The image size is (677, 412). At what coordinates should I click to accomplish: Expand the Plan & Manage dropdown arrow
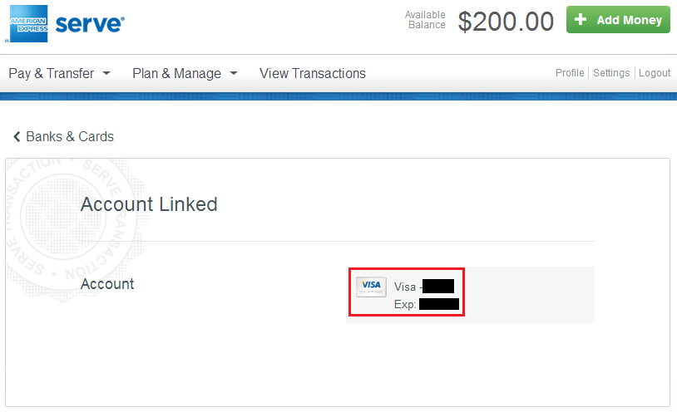(234, 73)
